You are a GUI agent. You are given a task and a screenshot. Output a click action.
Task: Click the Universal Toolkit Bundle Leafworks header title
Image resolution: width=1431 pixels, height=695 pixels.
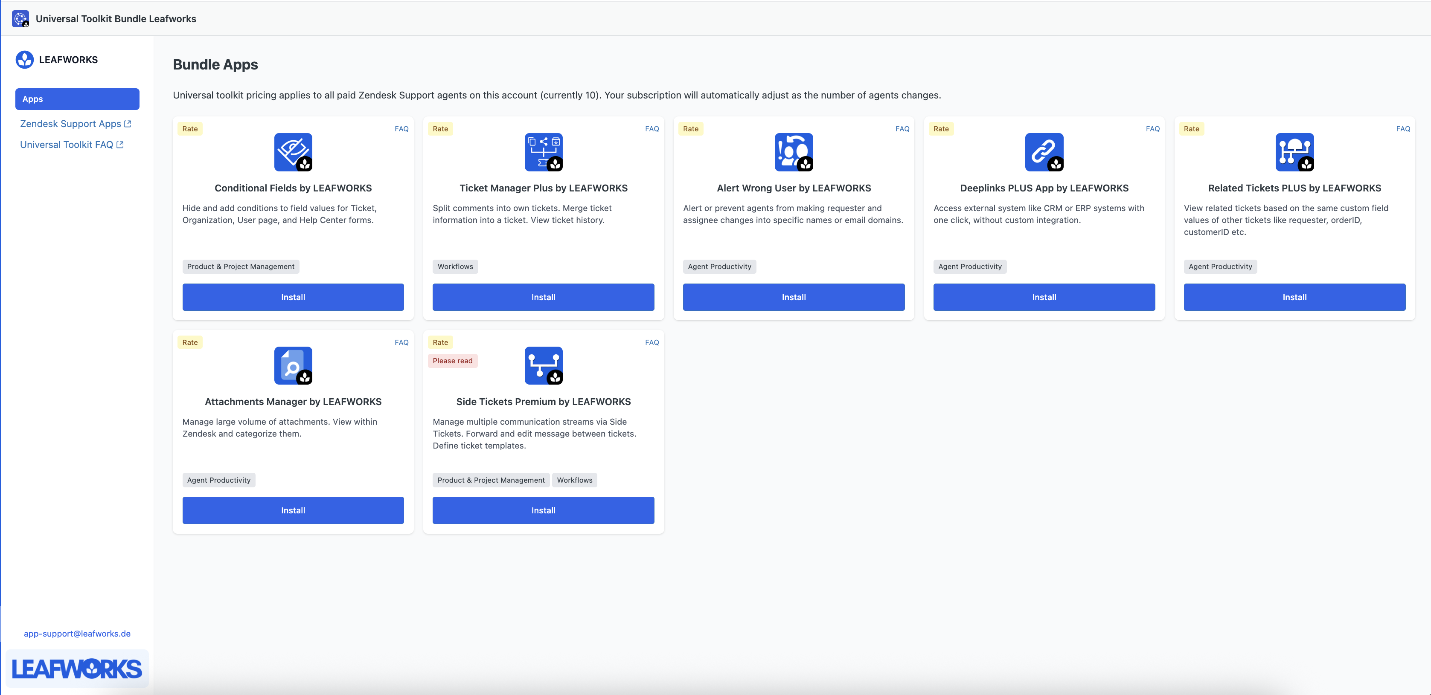pyautogui.click(x=116, y=19)
